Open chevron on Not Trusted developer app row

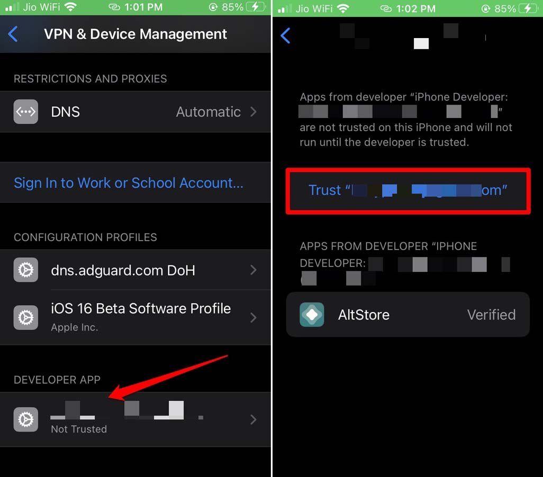254,419
